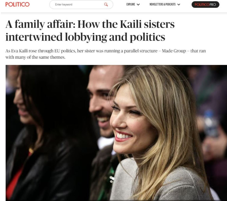The width and height of the screenshot is (227, 201).
Task: Expand the chevron beside Newsletters & Podcasts
Action: coord(179,5)
